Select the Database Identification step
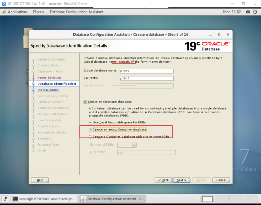The image size is (261, 205). 57,84
